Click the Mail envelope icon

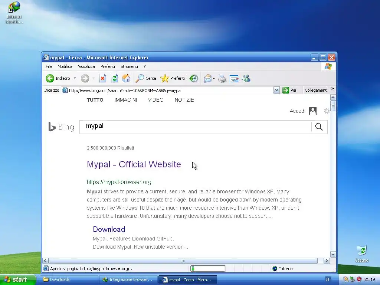pyautogui.click(x=208, y=78)
